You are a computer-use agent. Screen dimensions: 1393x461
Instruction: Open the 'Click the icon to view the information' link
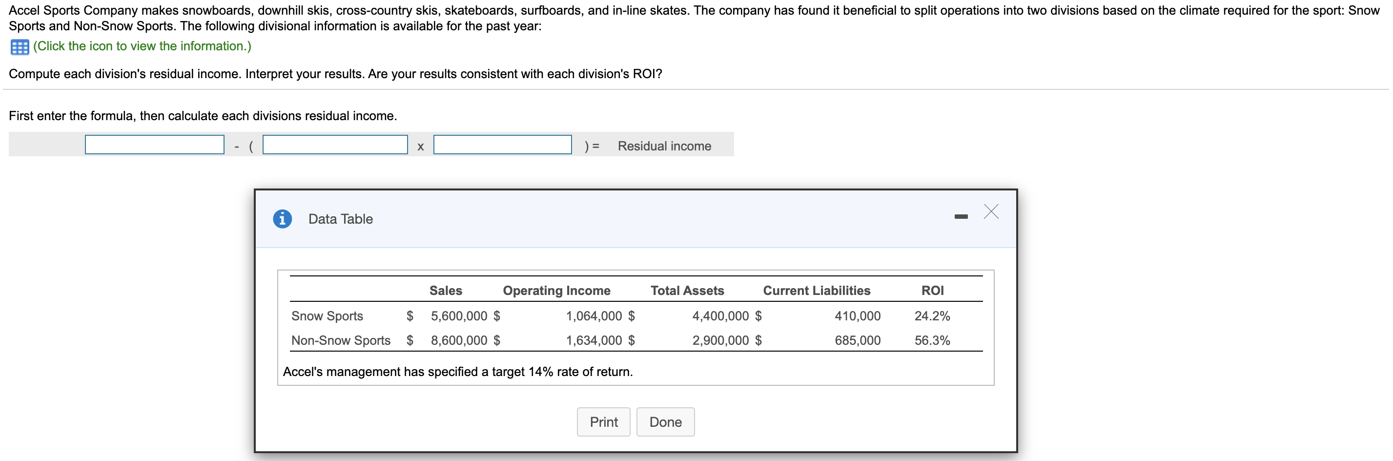click(x=142, y=46)
